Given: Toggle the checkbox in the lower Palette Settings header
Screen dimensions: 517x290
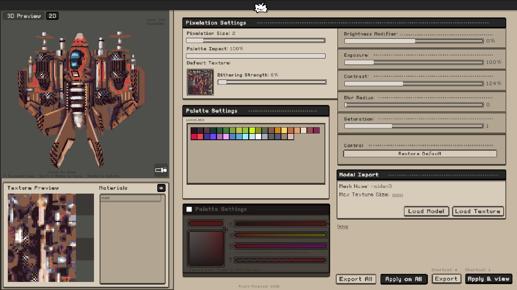Looking at the screenshot, I should (189, 209).
